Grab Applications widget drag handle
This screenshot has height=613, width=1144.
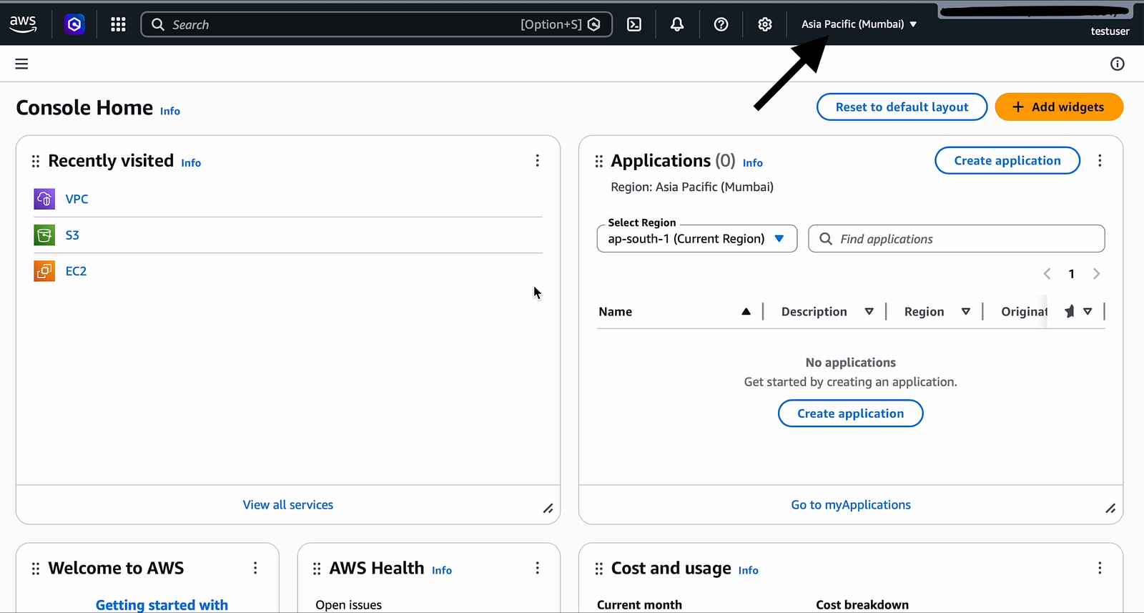tap(599, 161)
